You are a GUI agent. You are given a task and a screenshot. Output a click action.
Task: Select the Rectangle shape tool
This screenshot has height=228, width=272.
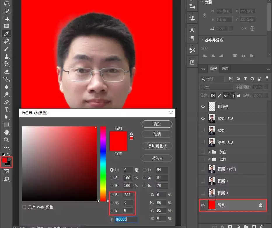6,125
